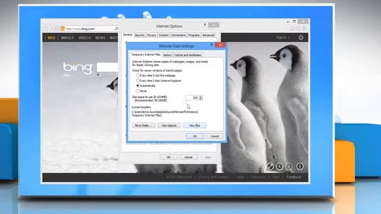The height and width of the screenshot is (214, 381).
Task: Show previous Bing homepage image
Action: click(x=279, y=166)
